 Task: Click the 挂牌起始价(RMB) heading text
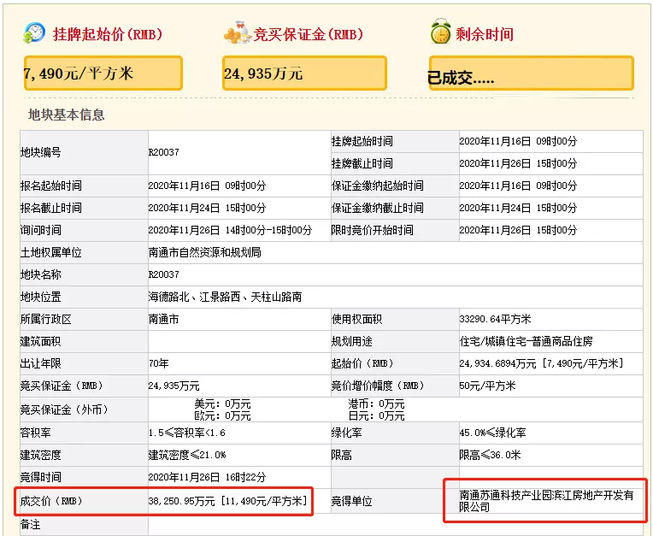(108, 34)
